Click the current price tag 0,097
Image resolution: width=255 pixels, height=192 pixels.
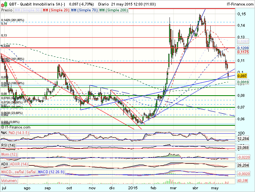click(242, 76)
